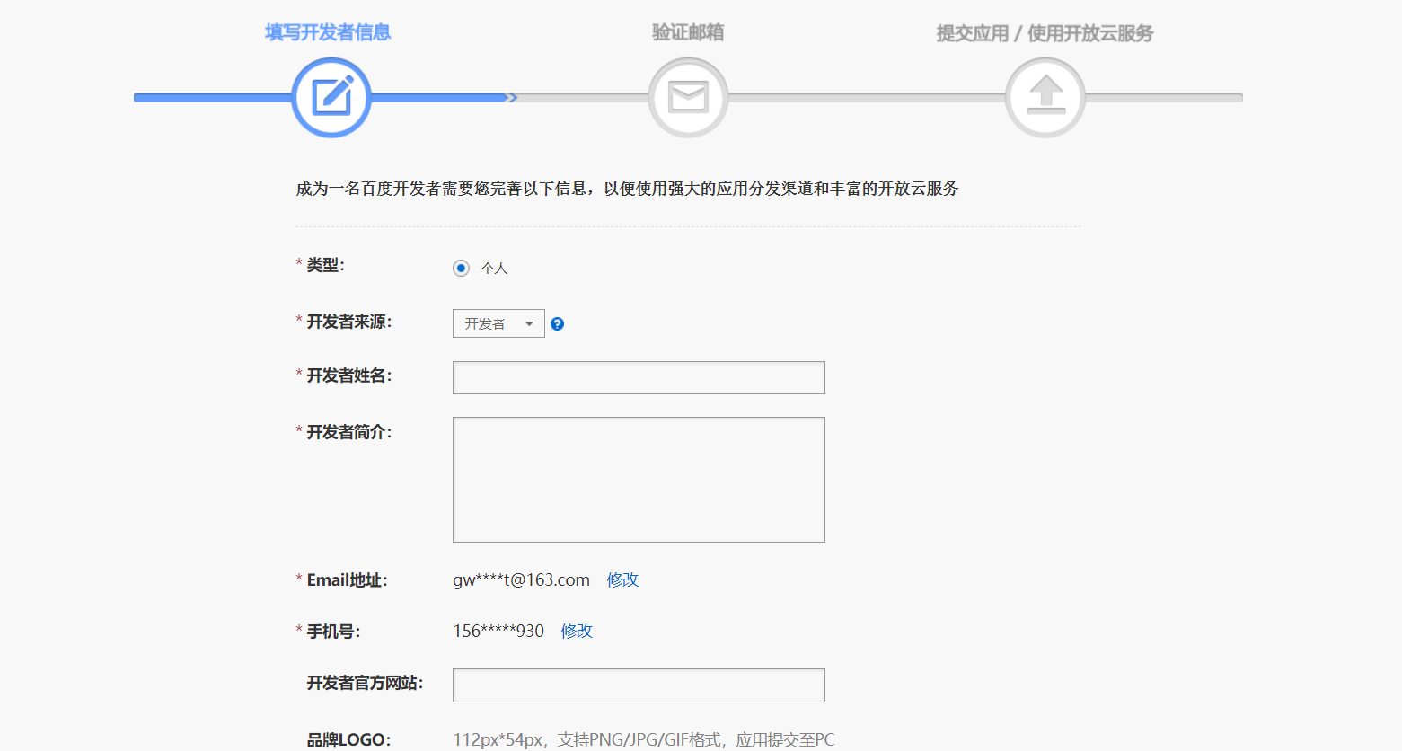This screenshot has width=1402, height=751.
Task: Click inside the 开发者简介 text area
Action: 638,478
